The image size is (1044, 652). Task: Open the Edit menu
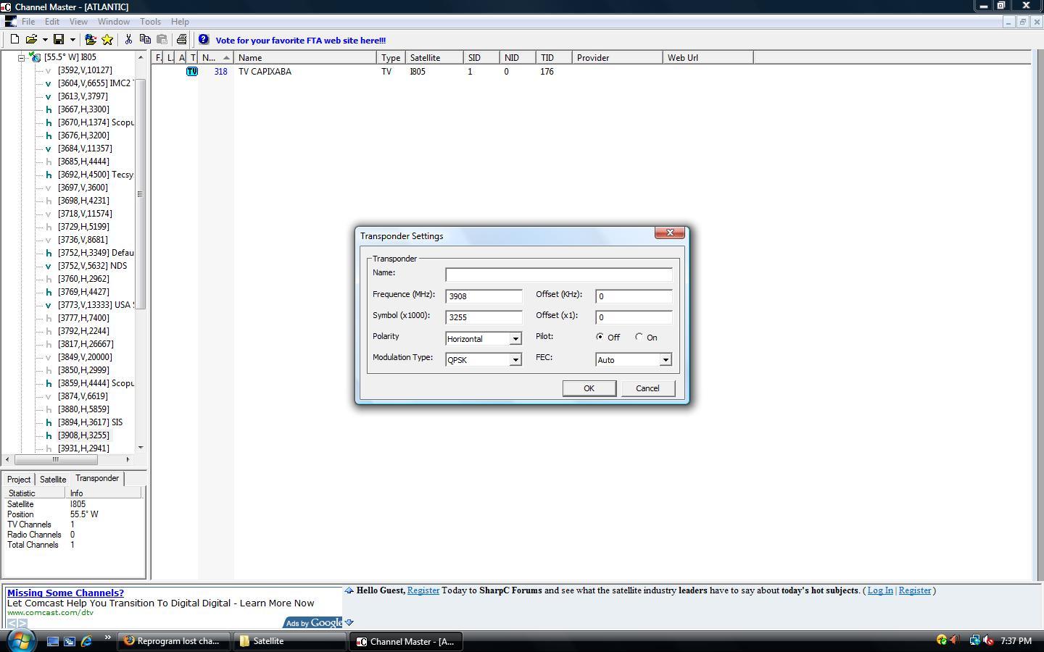(x=52, y=22)
